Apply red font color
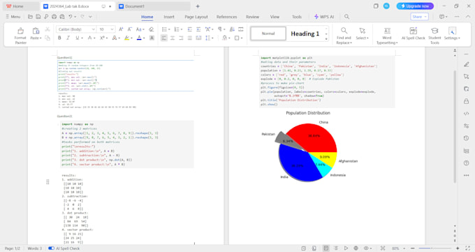The width and height of the screenshot is (475, 252). (x=139, y=38)
